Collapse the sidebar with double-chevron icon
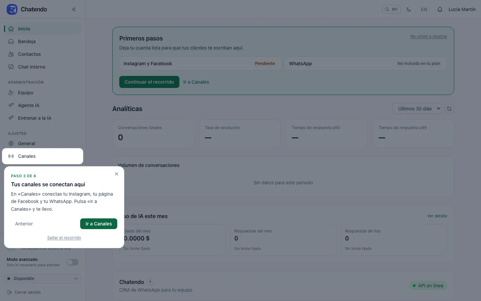The image size is (481, 301). [x=74, y=9]
